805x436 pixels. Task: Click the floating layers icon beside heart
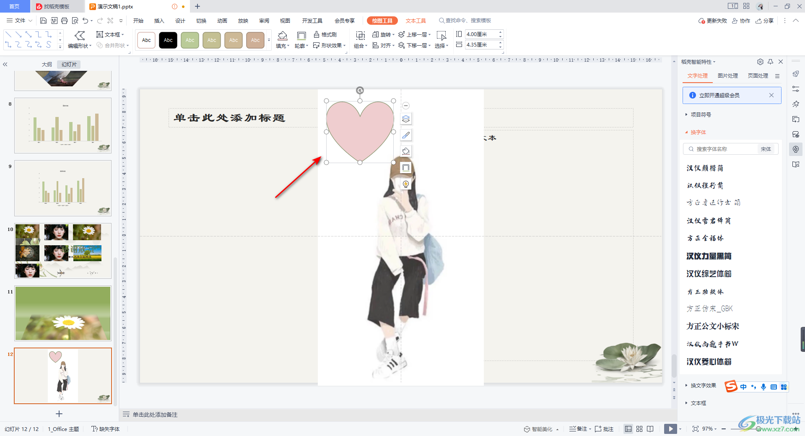406,119
